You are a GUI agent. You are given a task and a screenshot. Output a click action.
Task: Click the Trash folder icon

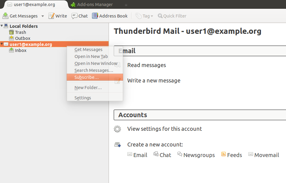(x=11, y=32)
